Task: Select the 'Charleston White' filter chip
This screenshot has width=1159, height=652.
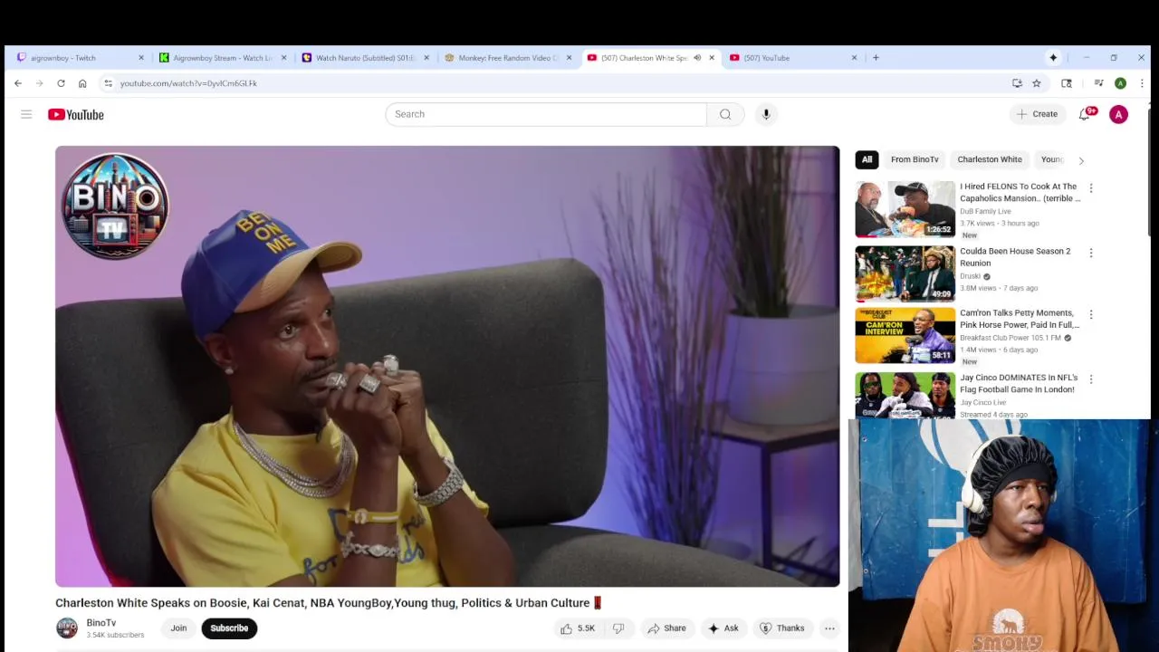Action: [x=990, y=159]
